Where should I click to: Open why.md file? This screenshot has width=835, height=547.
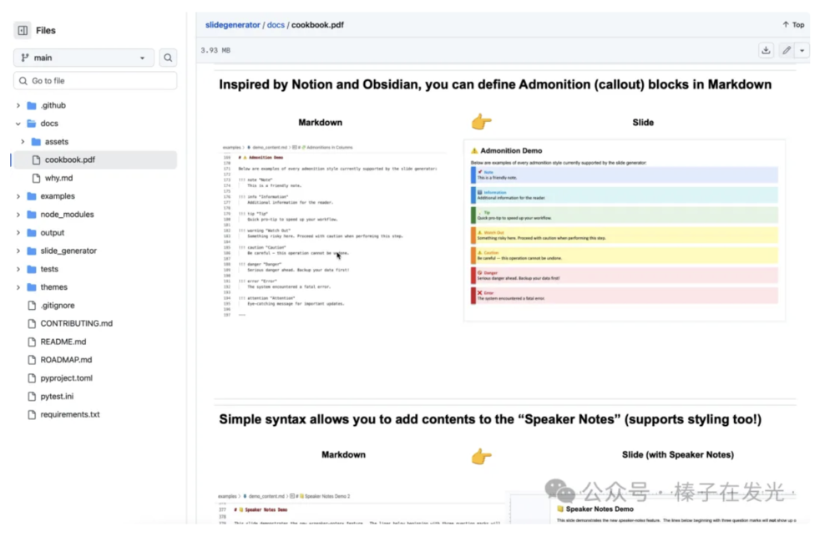(58, 178)
